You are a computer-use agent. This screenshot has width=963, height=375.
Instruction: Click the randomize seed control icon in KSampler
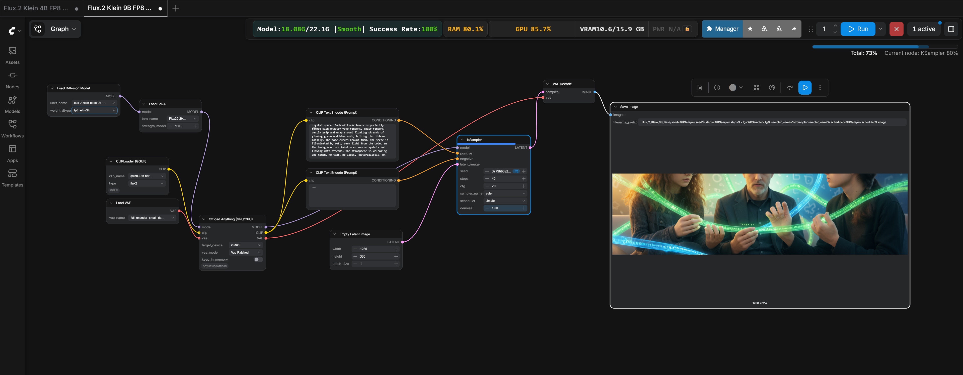pos(516,171)
